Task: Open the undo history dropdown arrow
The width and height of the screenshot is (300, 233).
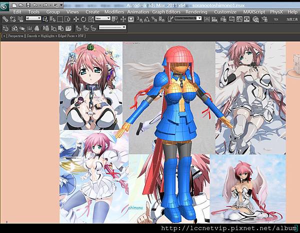Action: click(x=40, y=5)
